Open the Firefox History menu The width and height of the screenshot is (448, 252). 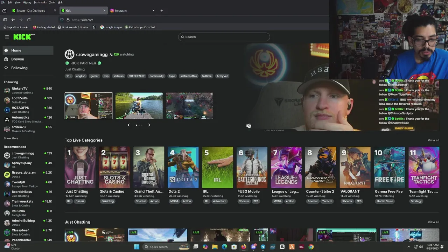(27, 2)
